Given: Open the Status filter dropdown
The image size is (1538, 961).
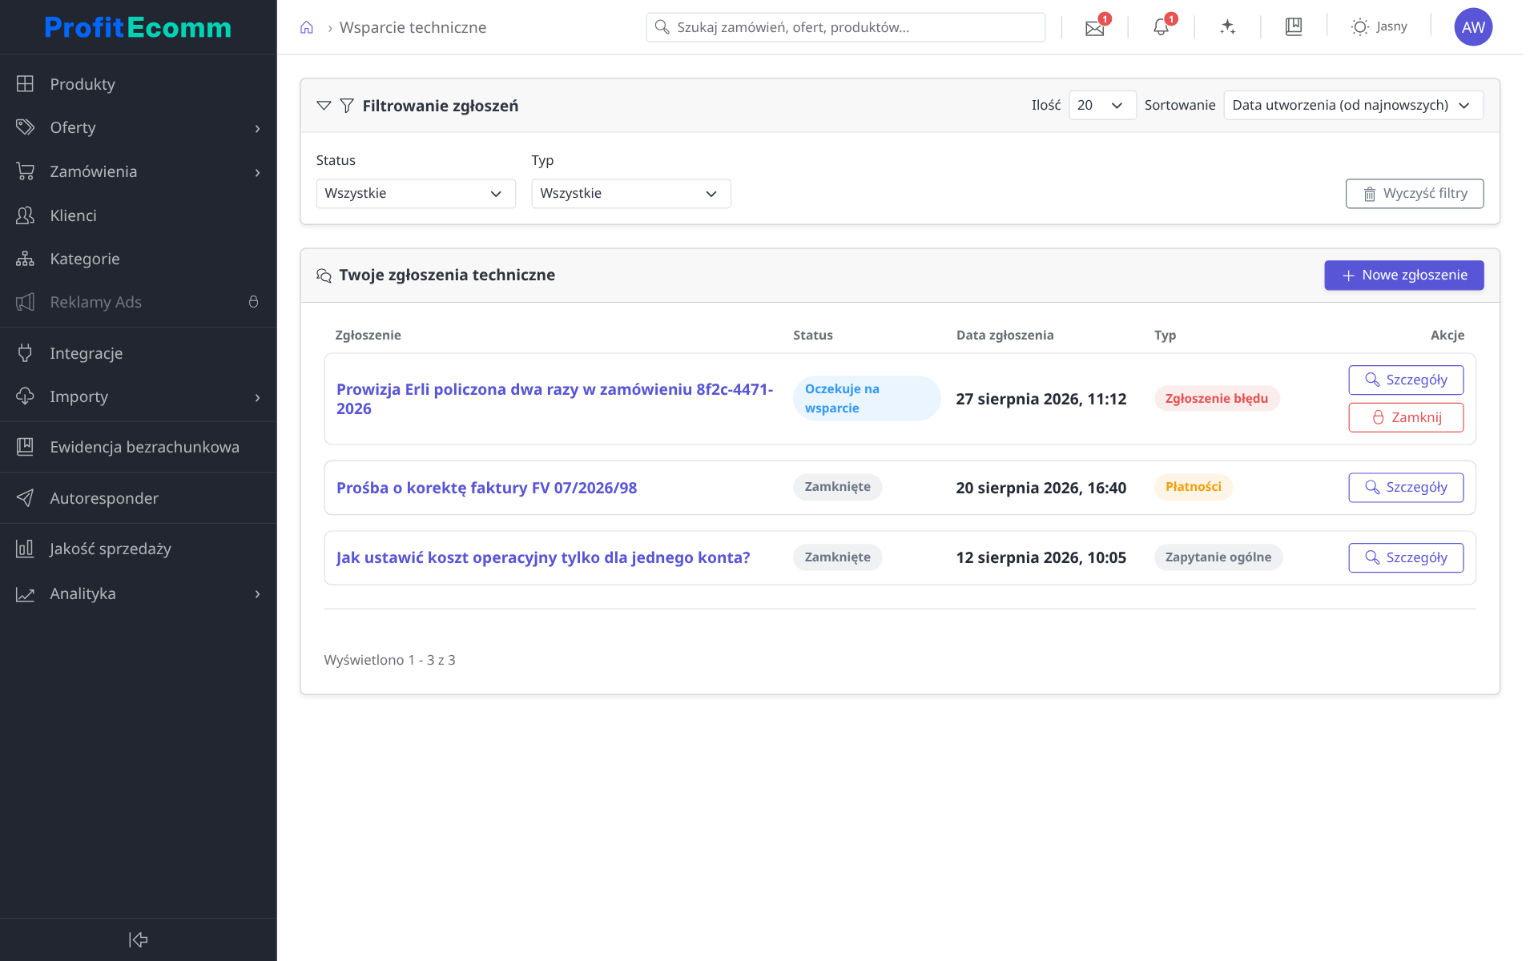Looking at the screenshot, I should coord(416,194).
